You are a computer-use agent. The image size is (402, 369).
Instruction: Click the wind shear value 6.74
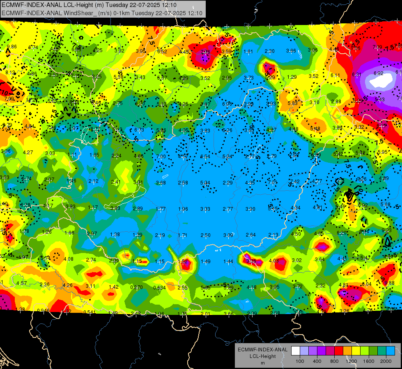click(33, 48)
